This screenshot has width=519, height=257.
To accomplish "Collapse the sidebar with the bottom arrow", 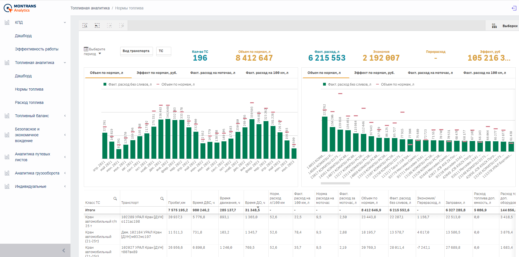I will click(x=64, y=250).
